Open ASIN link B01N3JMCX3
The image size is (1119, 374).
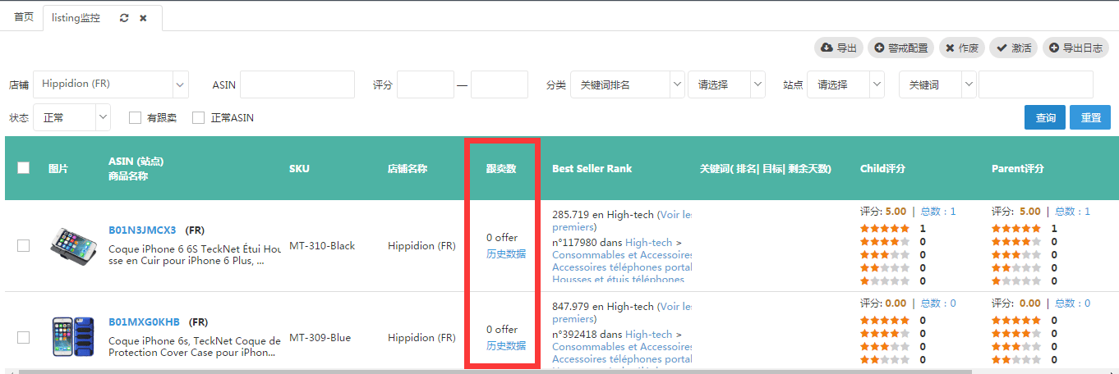click(x=142, y=230)
